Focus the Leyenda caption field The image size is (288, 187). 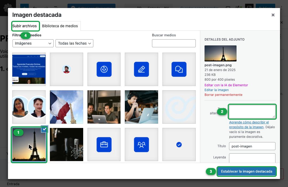coord(252,158)
